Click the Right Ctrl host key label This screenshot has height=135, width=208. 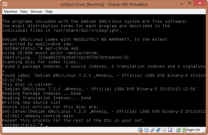pyautogui.click(x=193, y=130)
